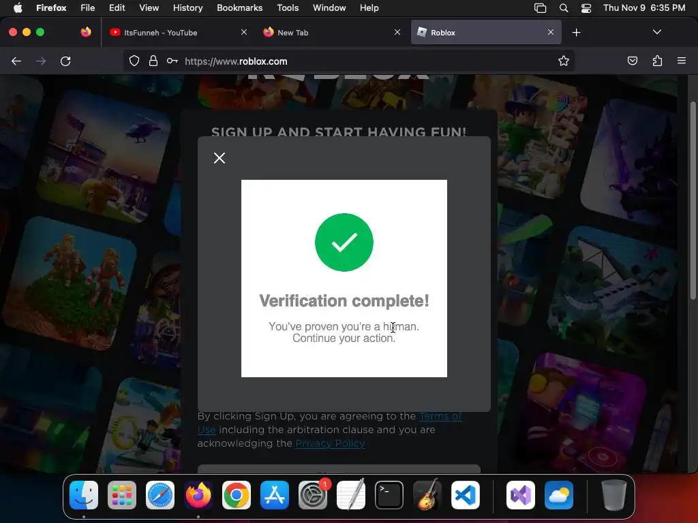Image resolution: width=698 pixels, height=523 pixels.
Task: Open App Store from the Dock
Action: pos(275,495)
